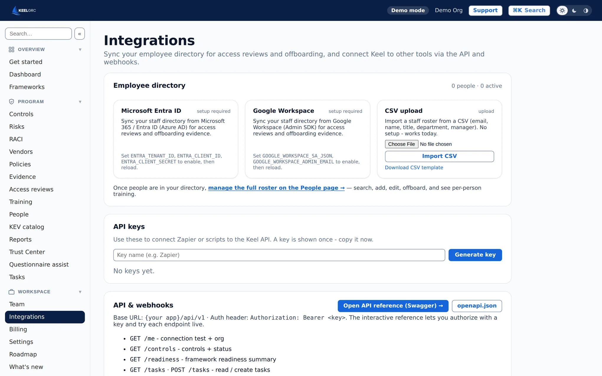Open Dashboard in the sidebar
Viewport: 602px width, 376px height.
[x=45, y=75]
